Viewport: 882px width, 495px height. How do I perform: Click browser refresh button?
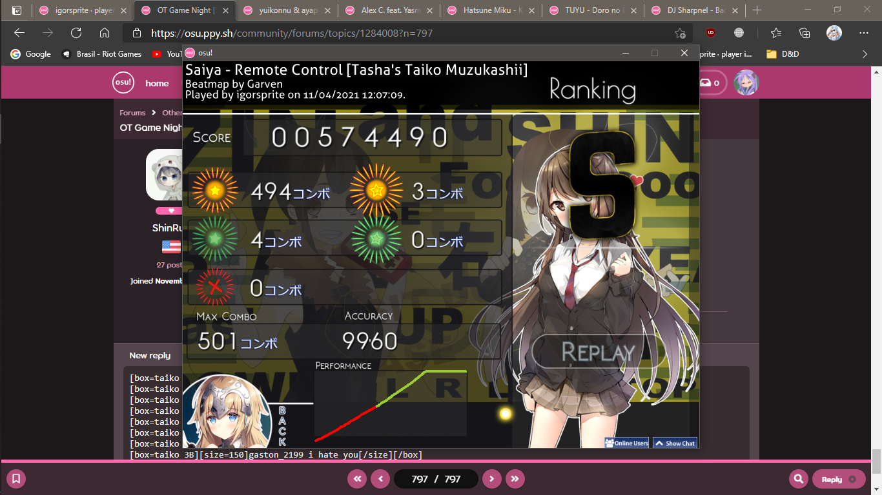pos(76,33)
